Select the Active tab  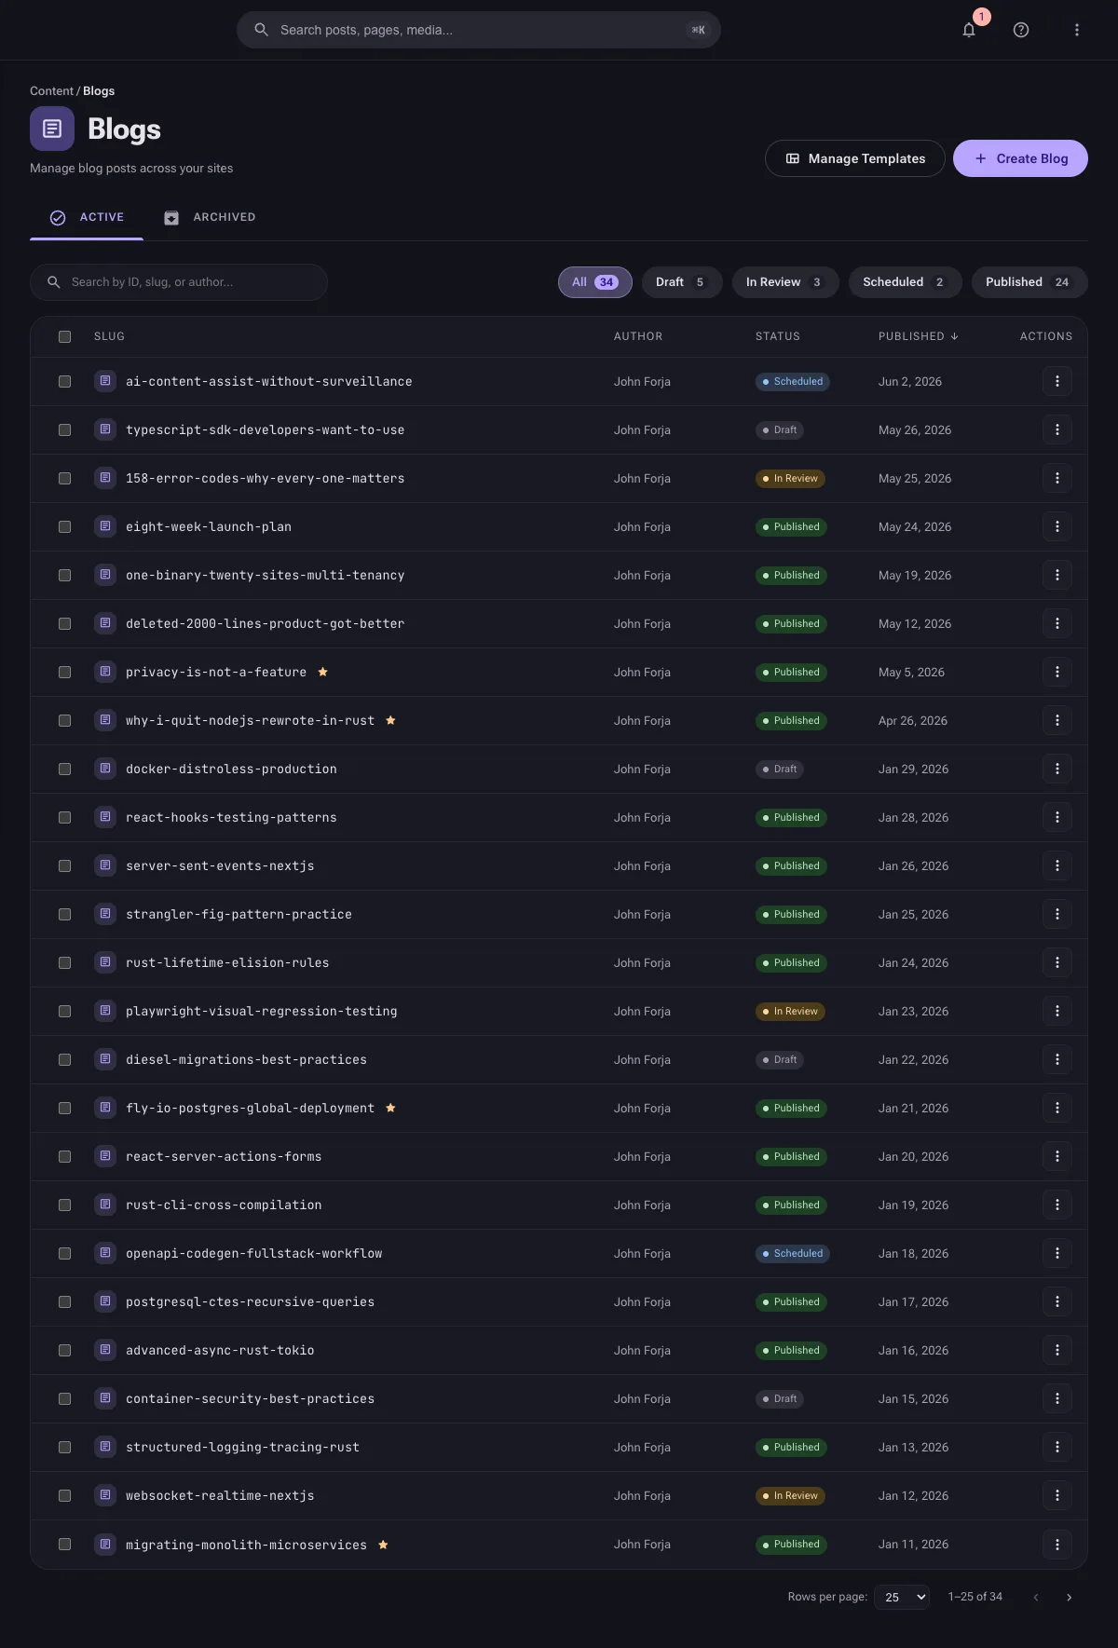pyautogui.click(x=87, y=217)
